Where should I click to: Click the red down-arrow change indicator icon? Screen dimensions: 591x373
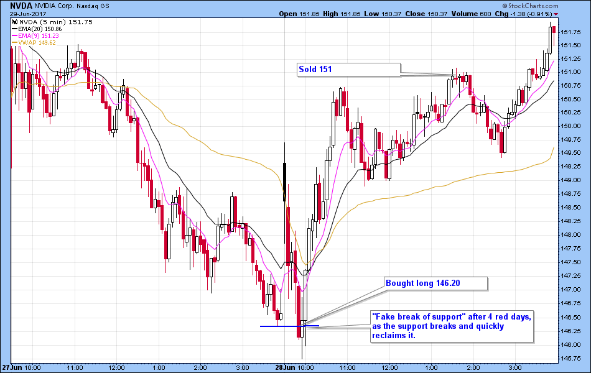pyautogui.click(x=556, y=14)
